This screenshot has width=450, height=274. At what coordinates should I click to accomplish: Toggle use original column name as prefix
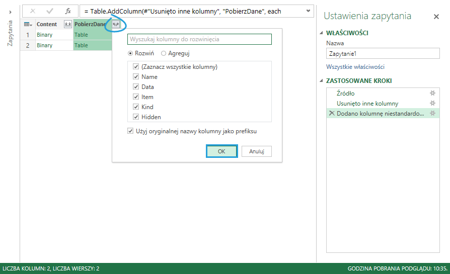(130, 131)
